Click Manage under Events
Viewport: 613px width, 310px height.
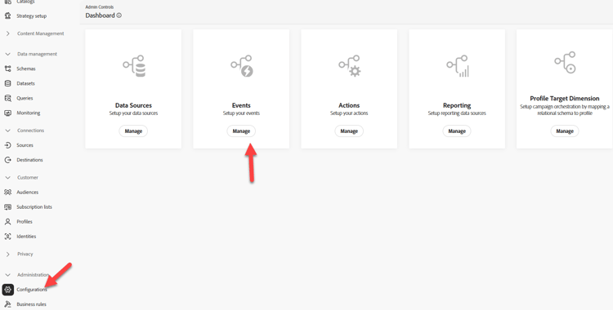coord(241,131)
